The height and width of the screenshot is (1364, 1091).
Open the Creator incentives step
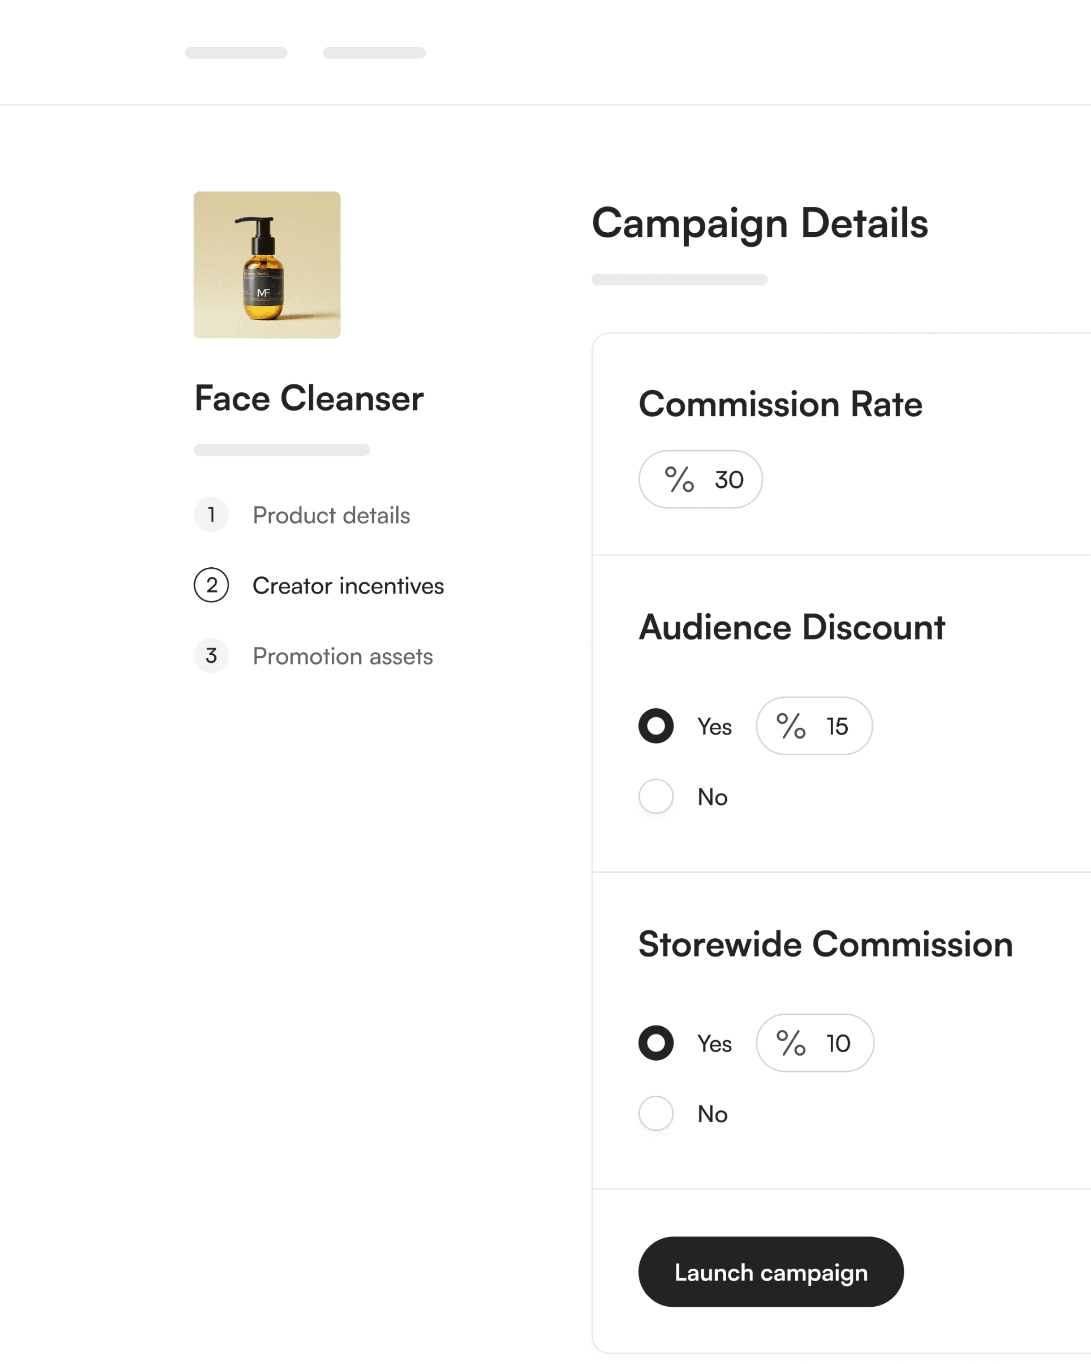[348, 586]
